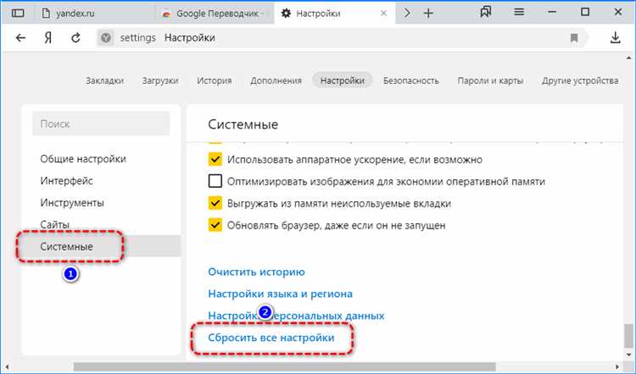Close the Настройки tab
Viewport: 636px width, 374px height.
pos(383,14)
